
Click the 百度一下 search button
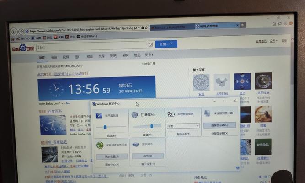tap(166, 44)
